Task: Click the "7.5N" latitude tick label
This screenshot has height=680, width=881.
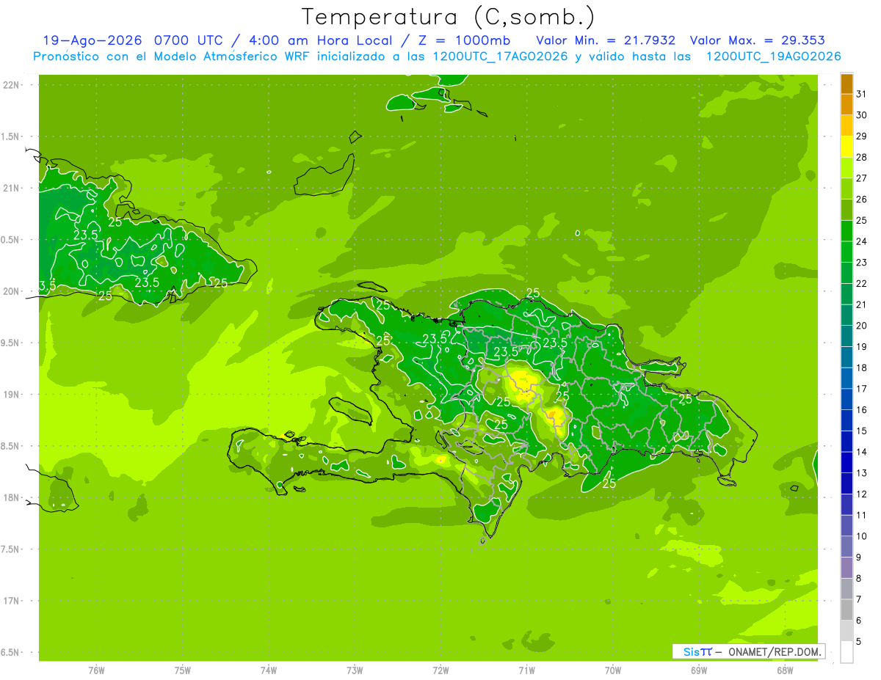Action: 12,549
